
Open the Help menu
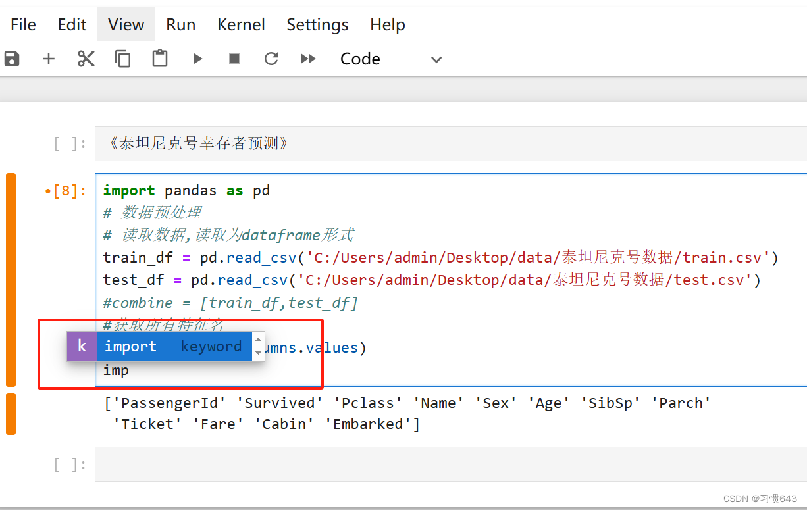tap(387, 24)
